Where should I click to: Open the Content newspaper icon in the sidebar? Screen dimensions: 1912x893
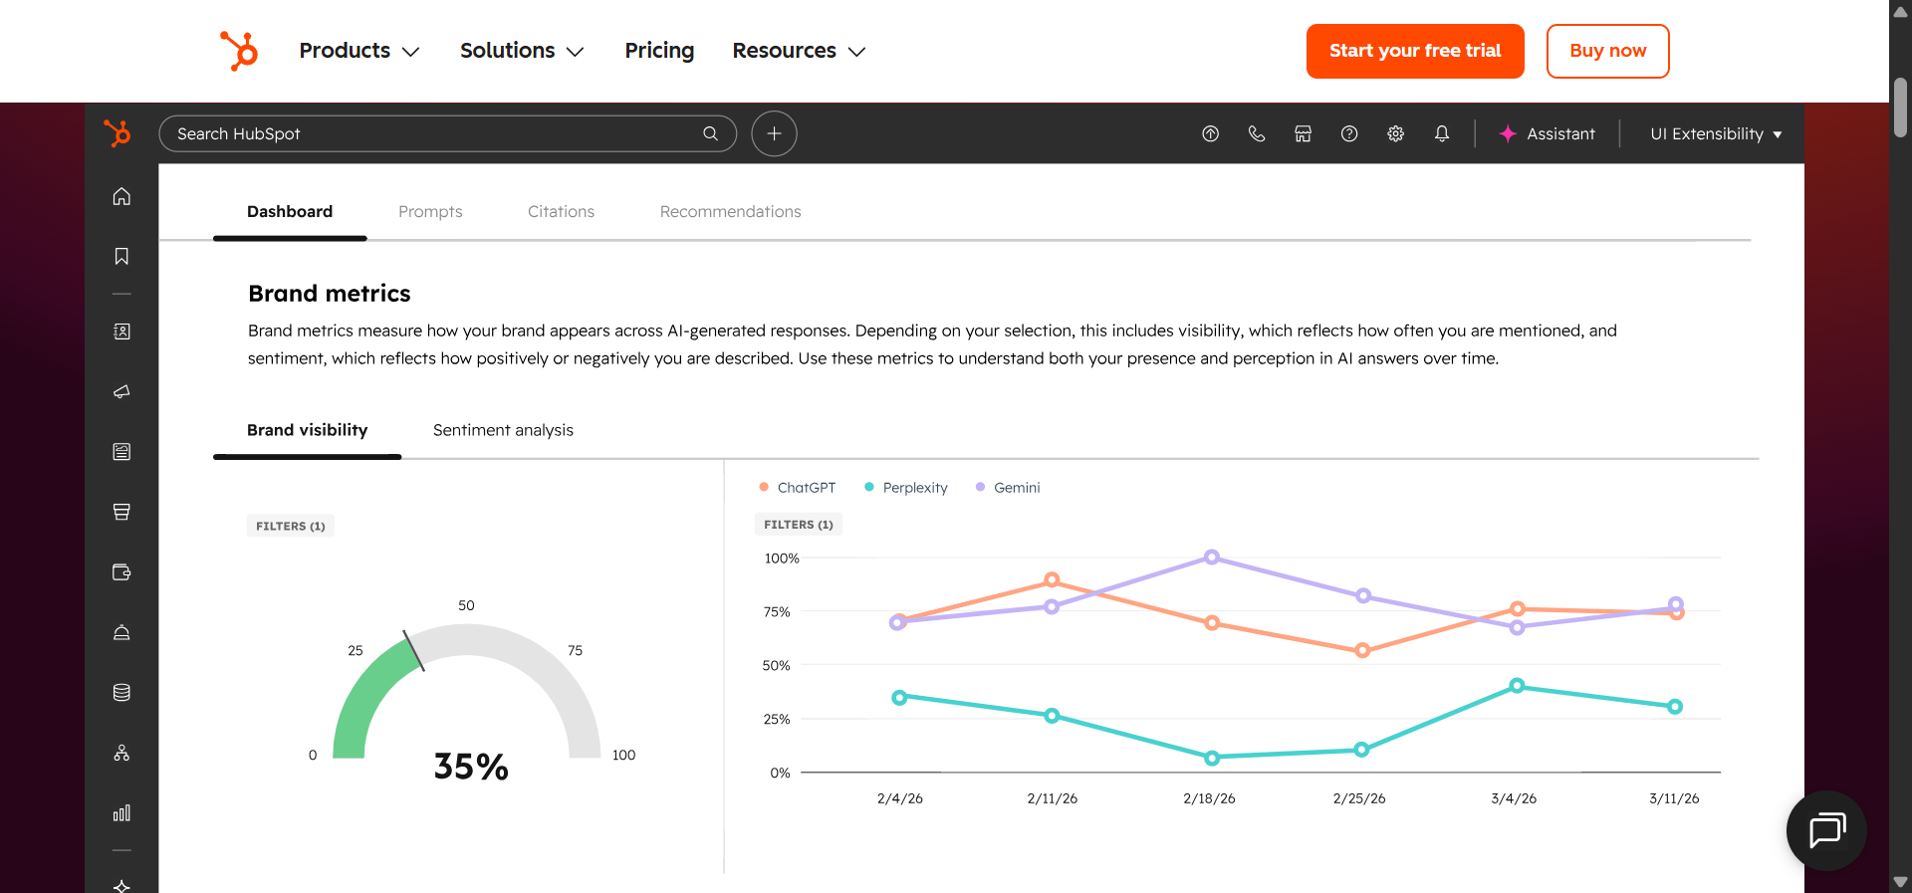click(x=121, y=452)
